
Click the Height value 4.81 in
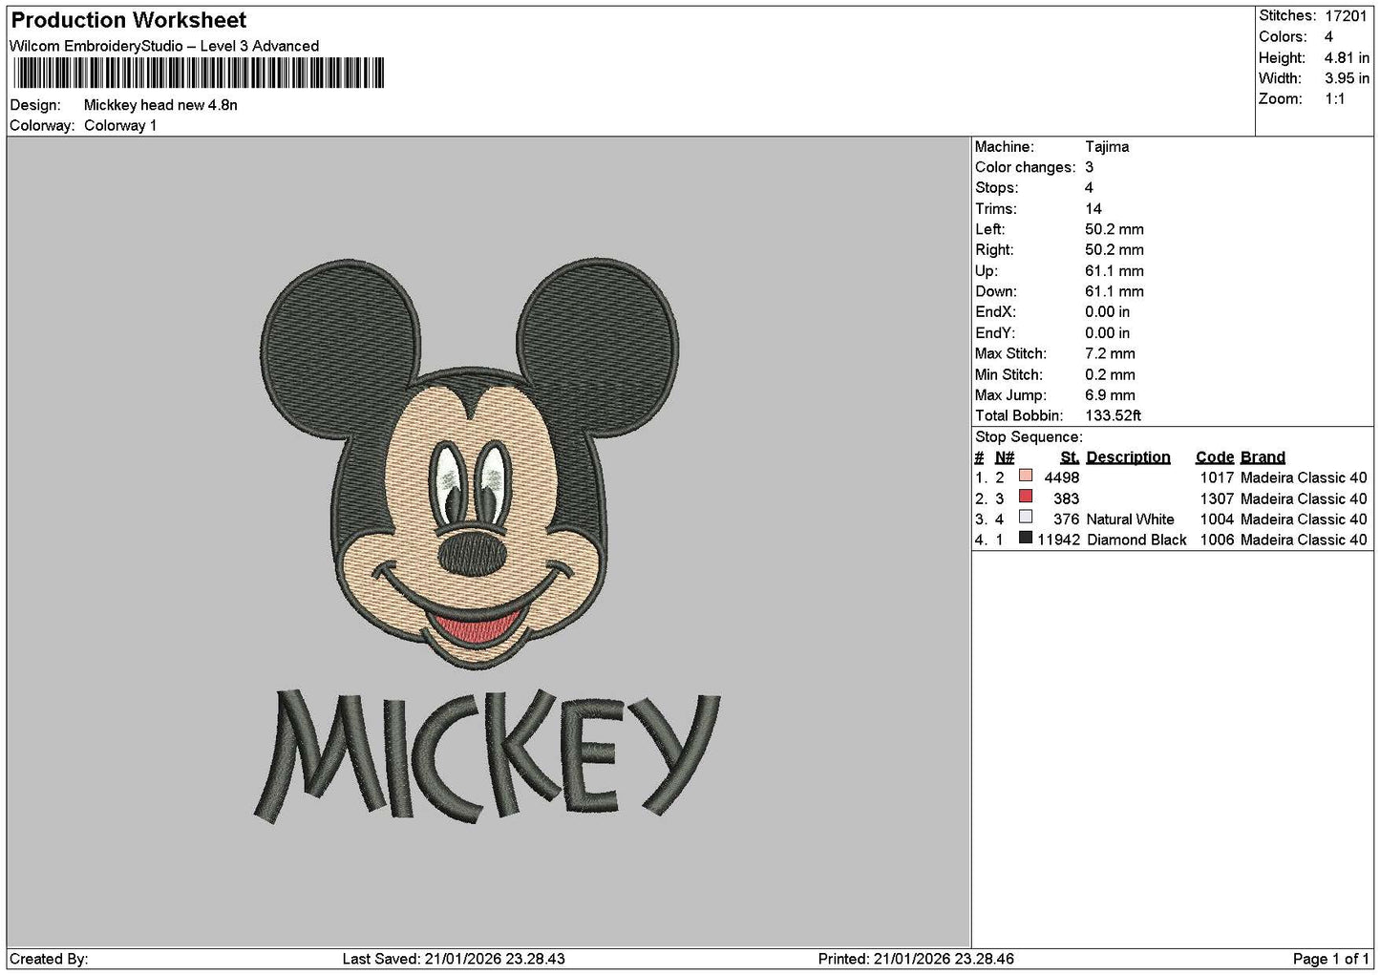[1347, 58]
